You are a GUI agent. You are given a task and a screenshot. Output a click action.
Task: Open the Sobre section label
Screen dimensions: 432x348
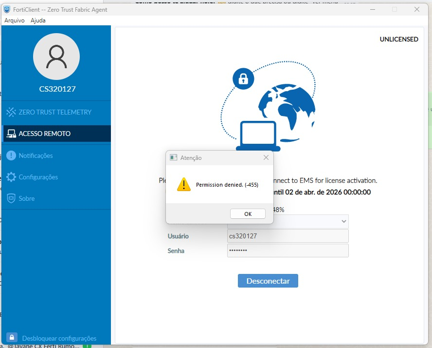[27, 198]
